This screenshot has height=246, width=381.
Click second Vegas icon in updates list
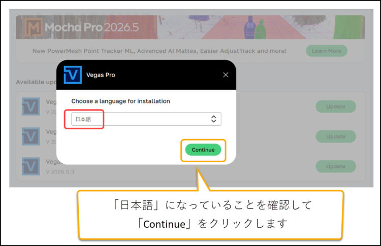[x=30, y=136]
